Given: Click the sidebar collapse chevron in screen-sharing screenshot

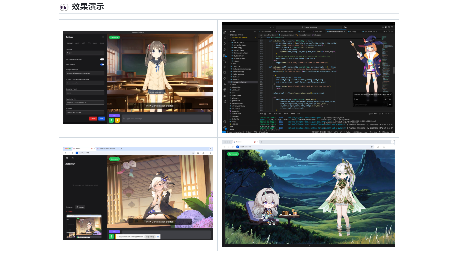Looking at the screenshot, I should pyautogui.click(x=106, y=198).
